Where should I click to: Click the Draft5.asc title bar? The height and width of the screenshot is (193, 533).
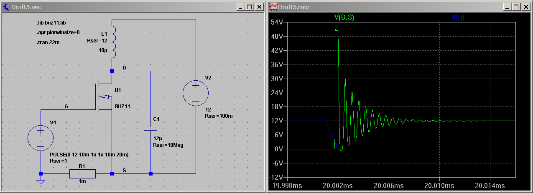click(x=133, y=7)
